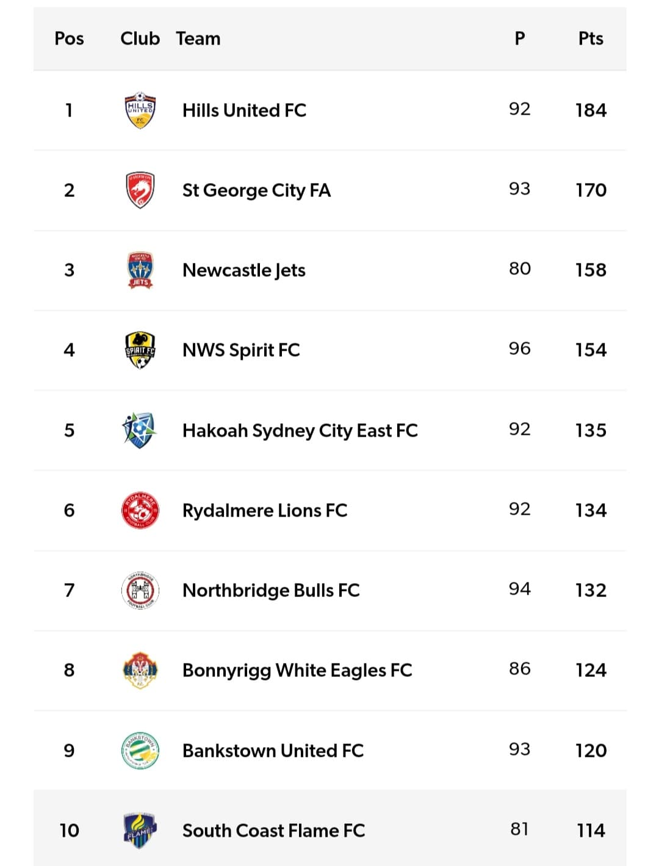
Task: Open the Hakoah Sydney City East crest
Action: point(140,430)
